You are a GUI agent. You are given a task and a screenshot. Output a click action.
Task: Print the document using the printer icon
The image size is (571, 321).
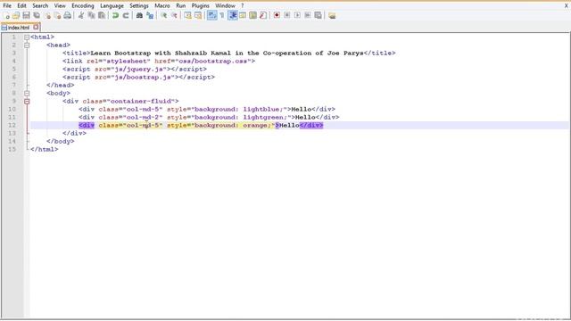pos(68,15)
